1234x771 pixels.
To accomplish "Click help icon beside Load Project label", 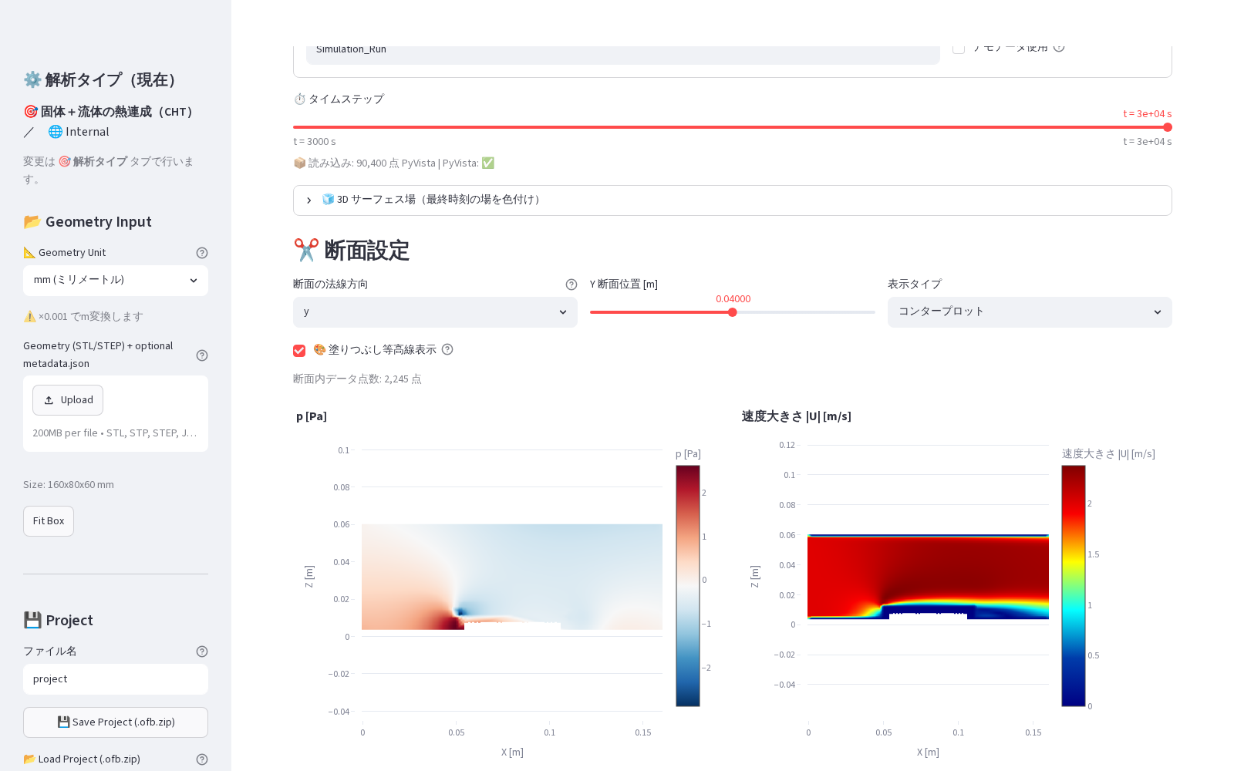I will coord(202,759).
